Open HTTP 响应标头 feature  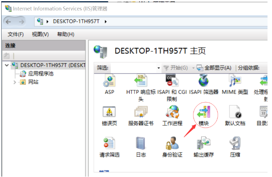141,81
